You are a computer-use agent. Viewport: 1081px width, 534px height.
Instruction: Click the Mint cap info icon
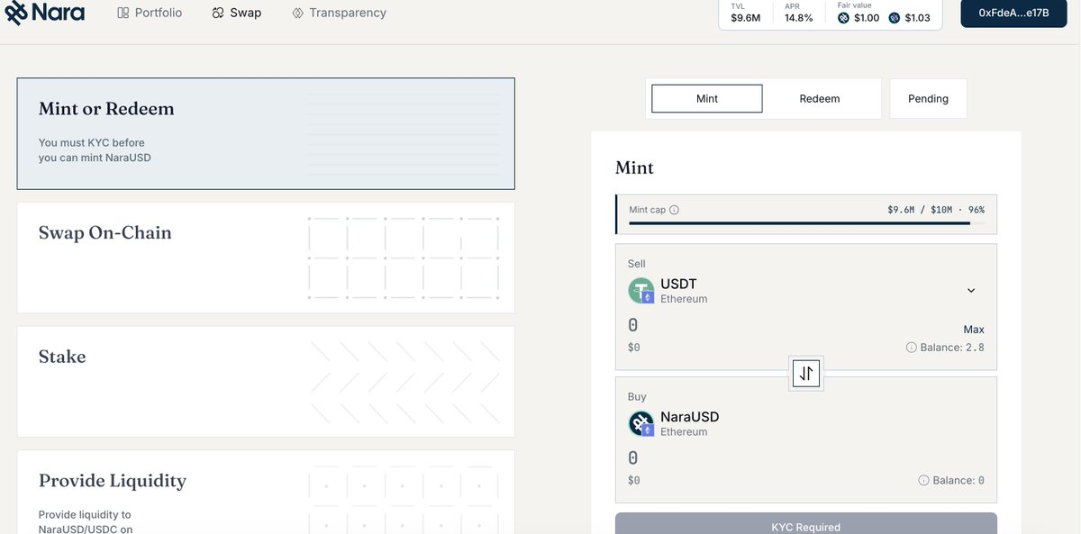click(675, 210)
